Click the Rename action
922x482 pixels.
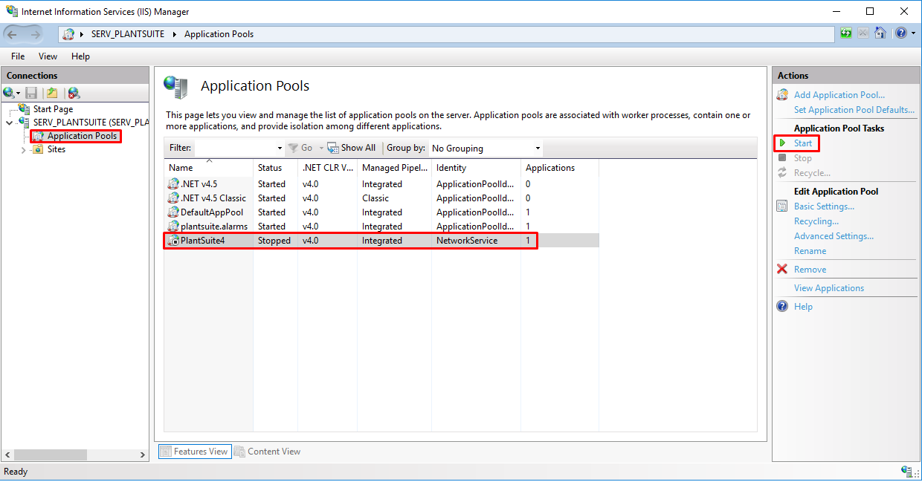[810, 251]
